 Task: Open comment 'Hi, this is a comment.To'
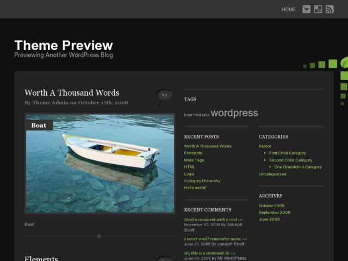coord(209,253)
